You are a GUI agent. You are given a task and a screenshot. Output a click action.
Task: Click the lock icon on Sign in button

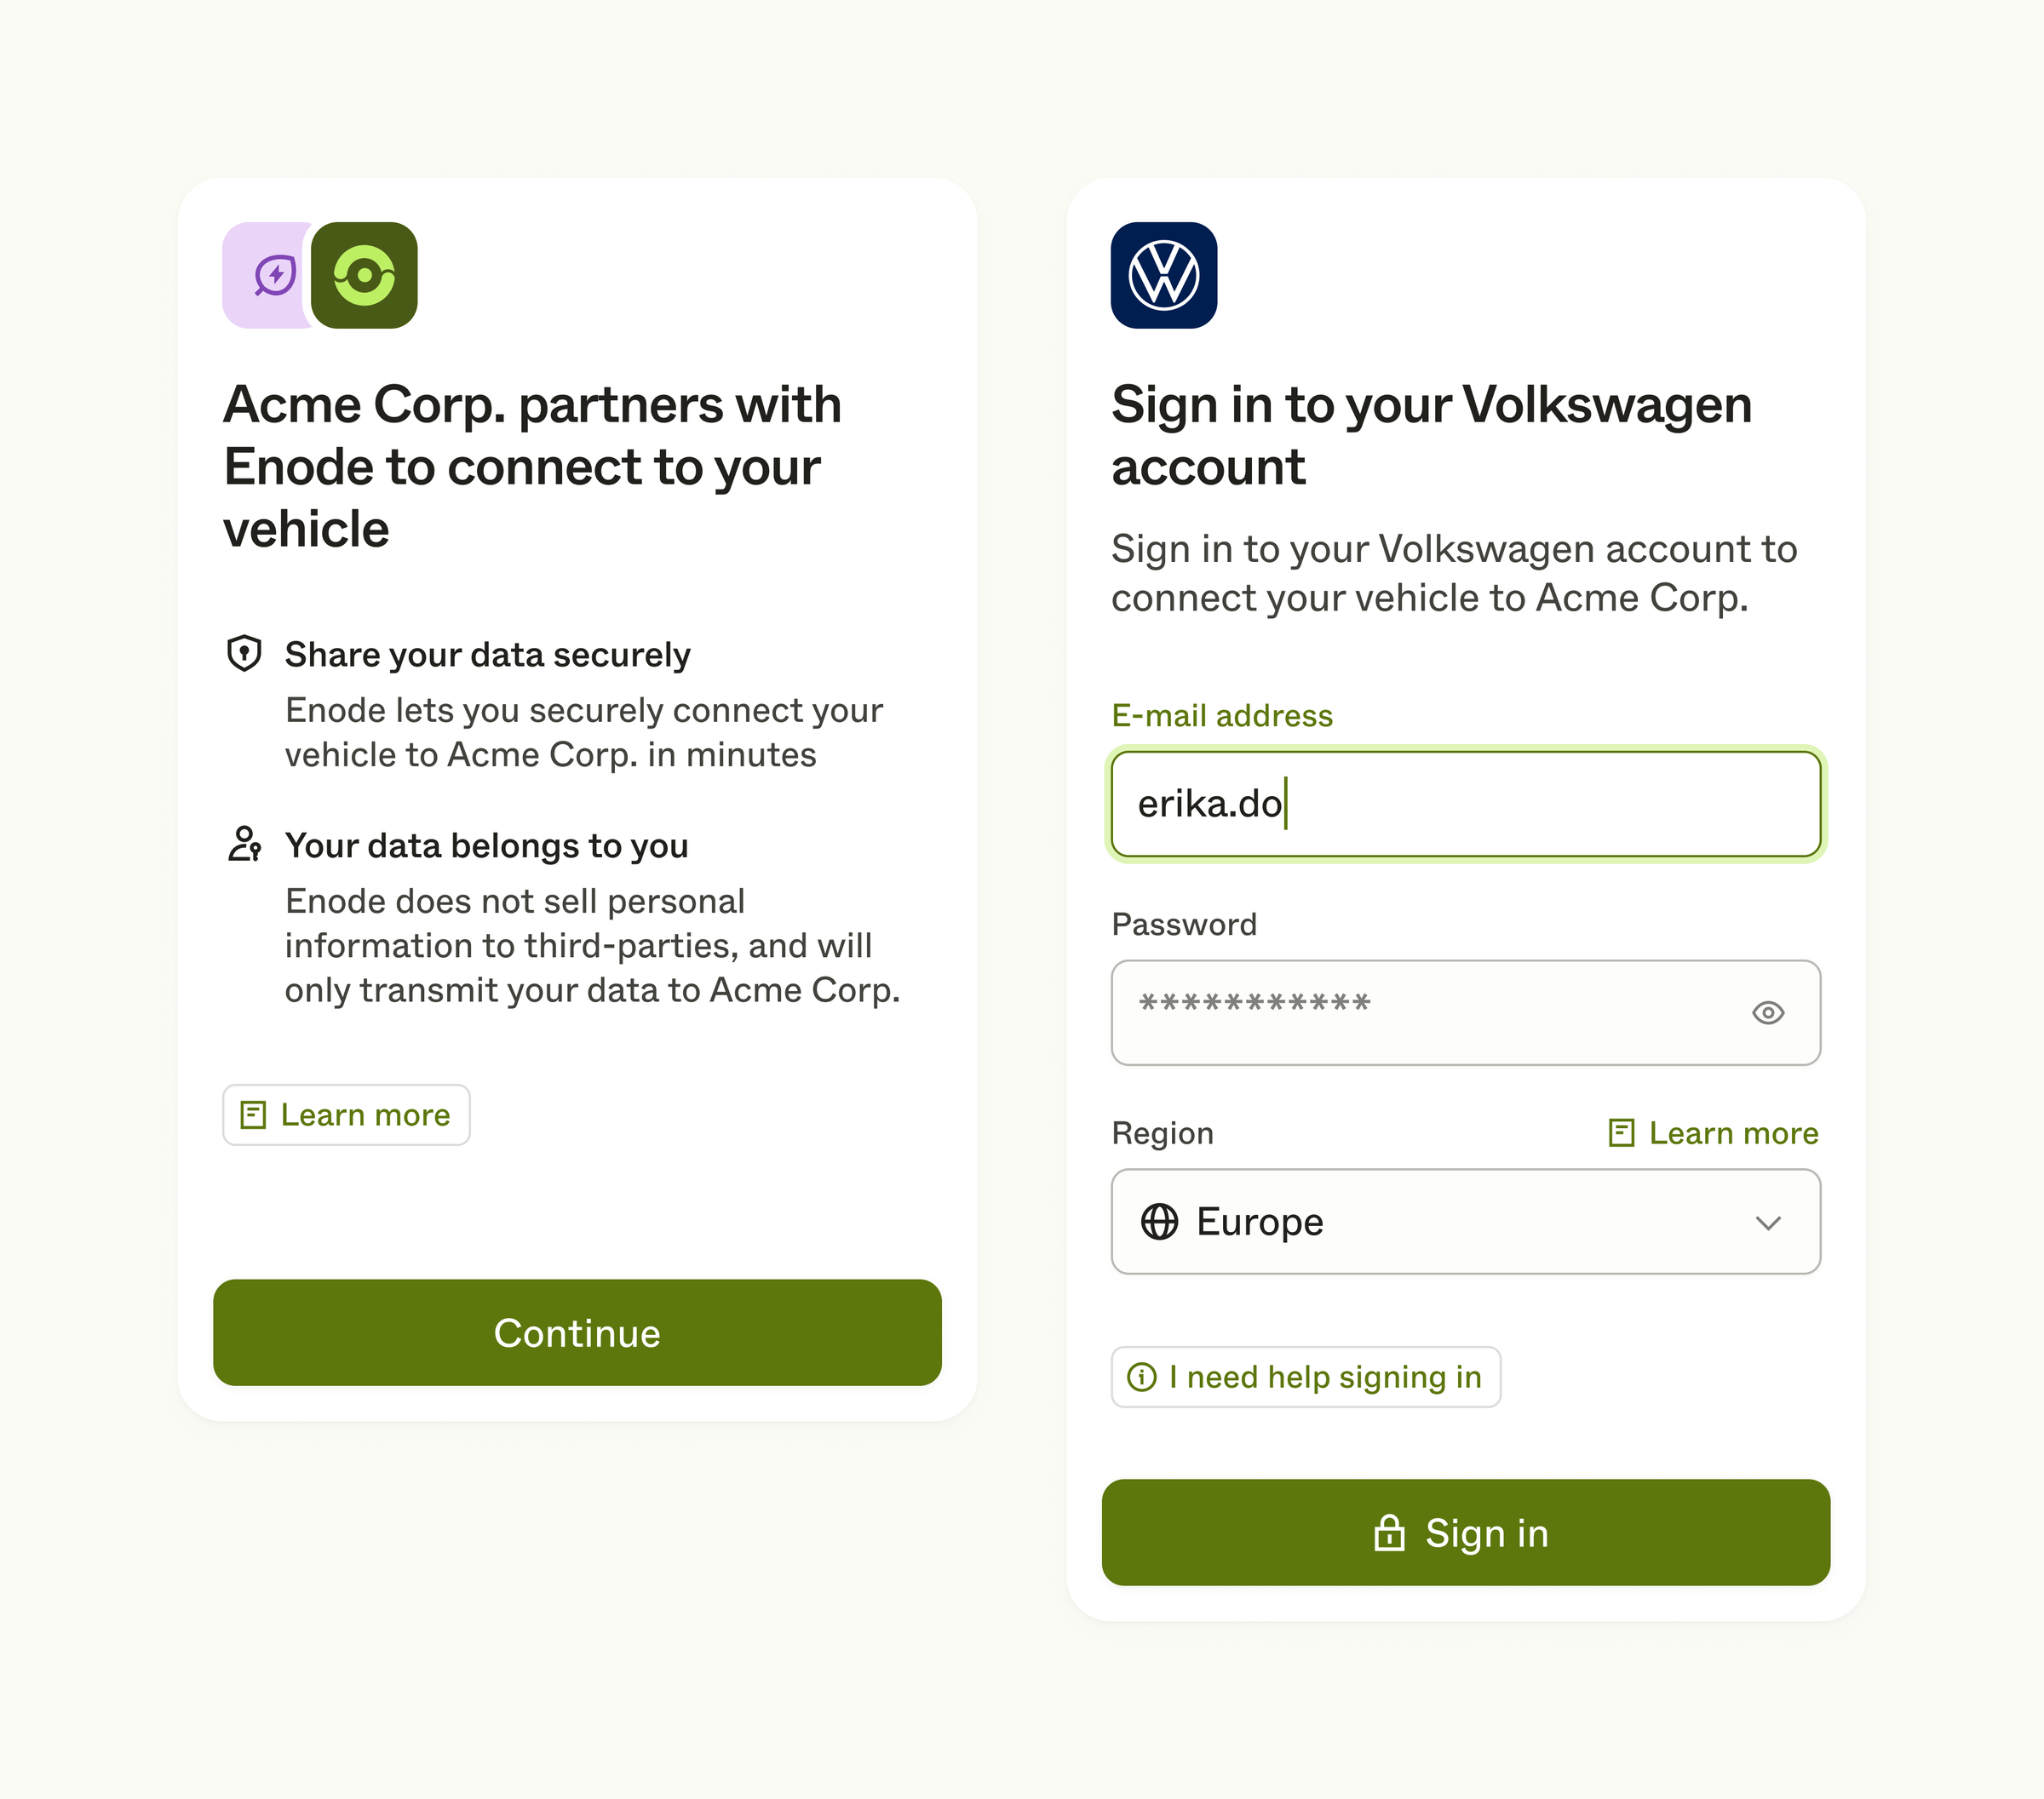(1396, 1532)
